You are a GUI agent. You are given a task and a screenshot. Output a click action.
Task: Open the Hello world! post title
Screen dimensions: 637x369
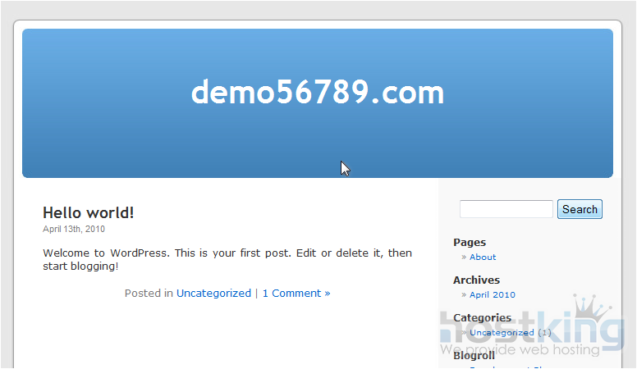pyautogui.click(x=88, y=213)
